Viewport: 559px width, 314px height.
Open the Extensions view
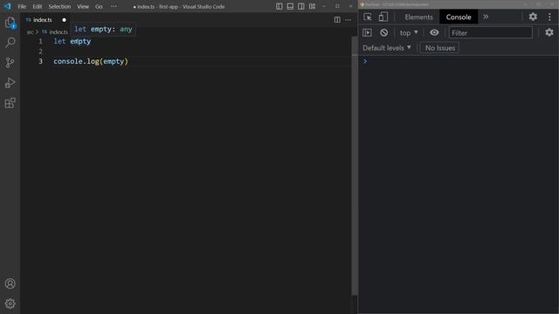pos(10,103)
